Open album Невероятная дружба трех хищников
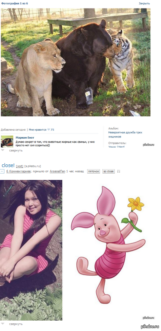This screenshot has width=161, height=331. pos(125,135)
